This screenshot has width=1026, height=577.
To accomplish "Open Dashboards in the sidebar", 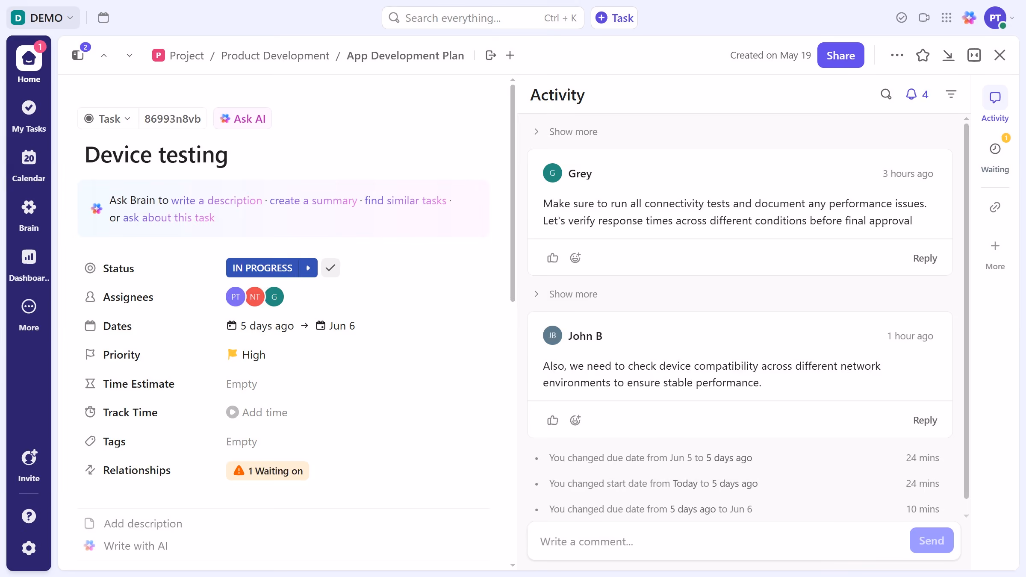I will (x=29, y=265).
